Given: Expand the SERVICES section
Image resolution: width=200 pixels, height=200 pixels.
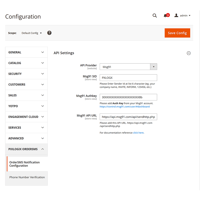Looking at the screenshot, I should pos(26,127).
